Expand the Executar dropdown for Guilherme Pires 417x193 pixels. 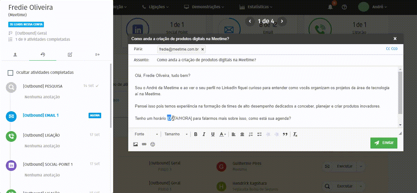click(x=361, y=166)
